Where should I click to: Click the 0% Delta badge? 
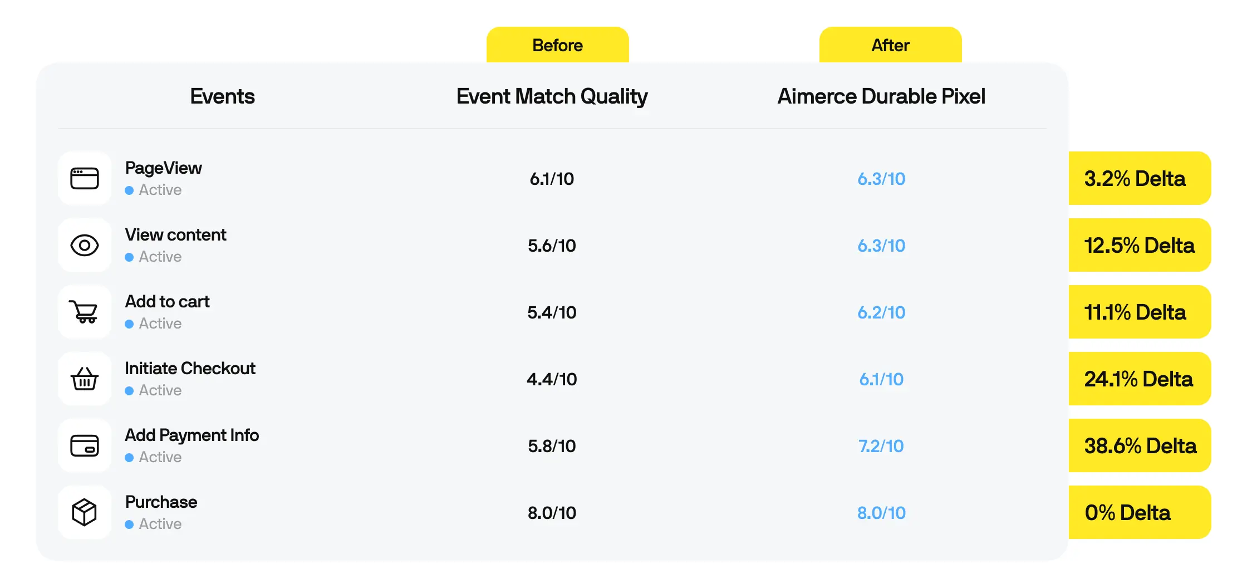click(x=1140, y=512)
